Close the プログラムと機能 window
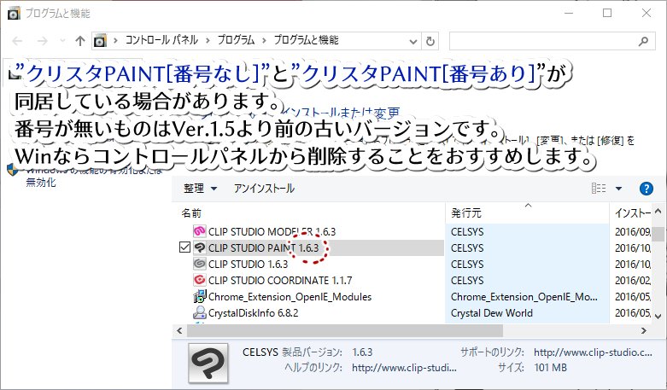The width and height of the screenshot is (667, 390). 647,13
